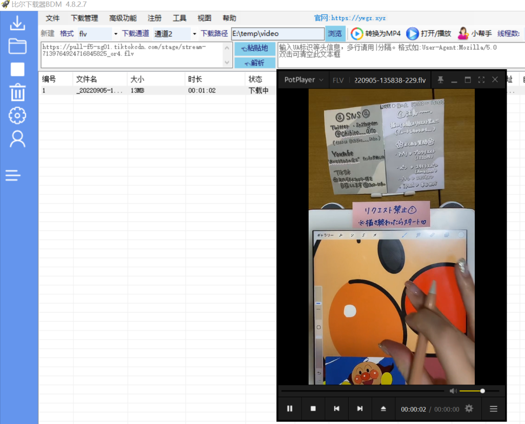
Task: Click URL box scroll down arrow
Action: tap(227, 63)
